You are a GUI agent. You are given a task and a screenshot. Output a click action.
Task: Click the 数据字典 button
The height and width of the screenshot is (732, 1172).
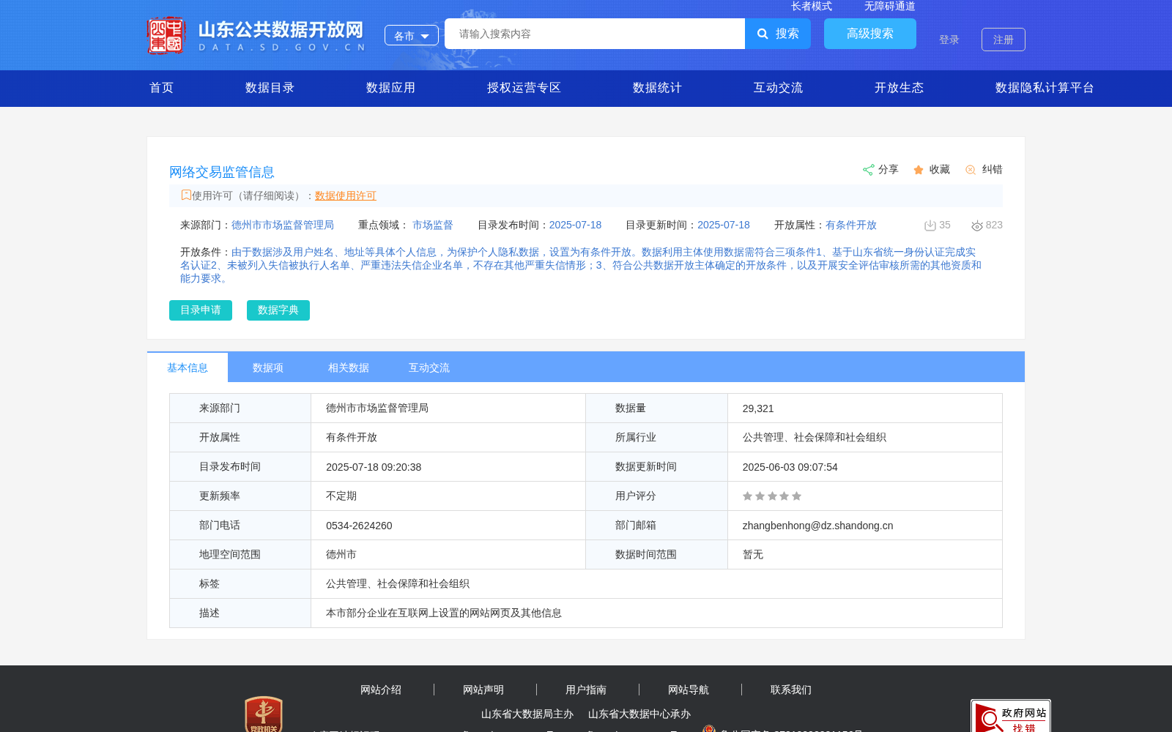[278, 310]
